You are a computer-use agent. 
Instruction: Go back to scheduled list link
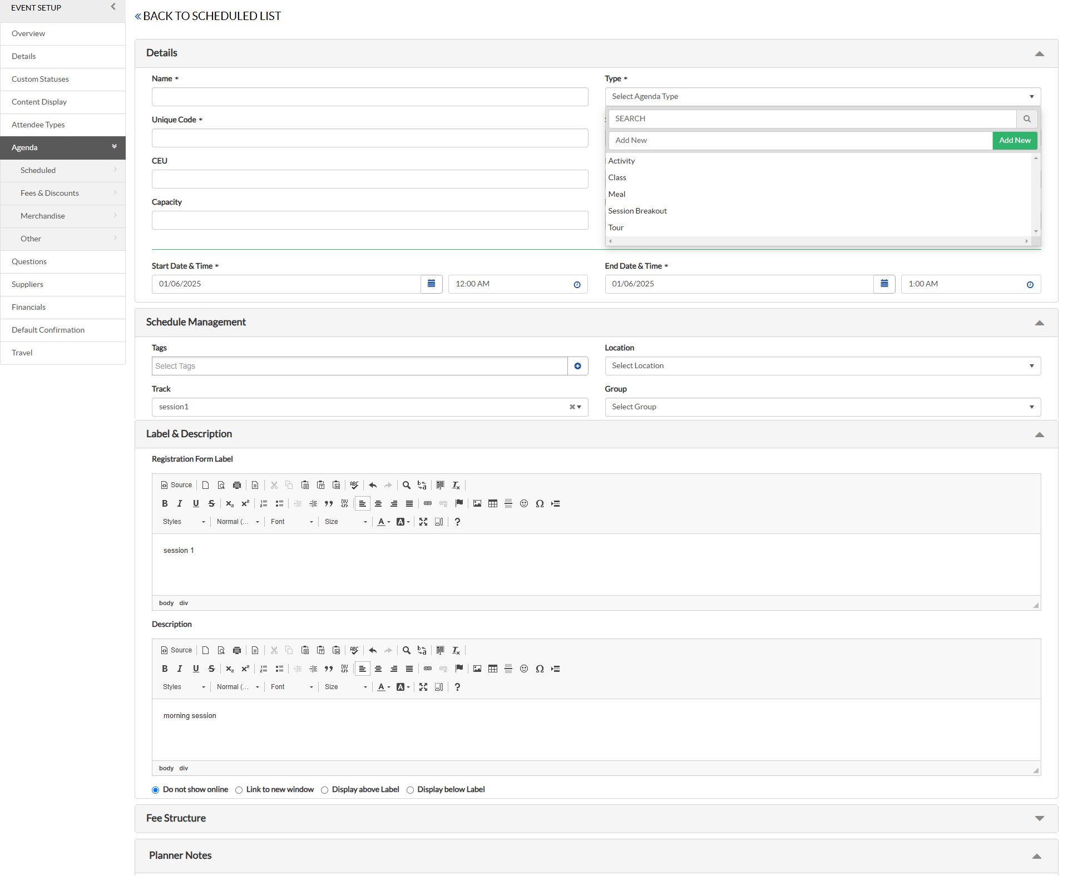(x=208, y=16)
